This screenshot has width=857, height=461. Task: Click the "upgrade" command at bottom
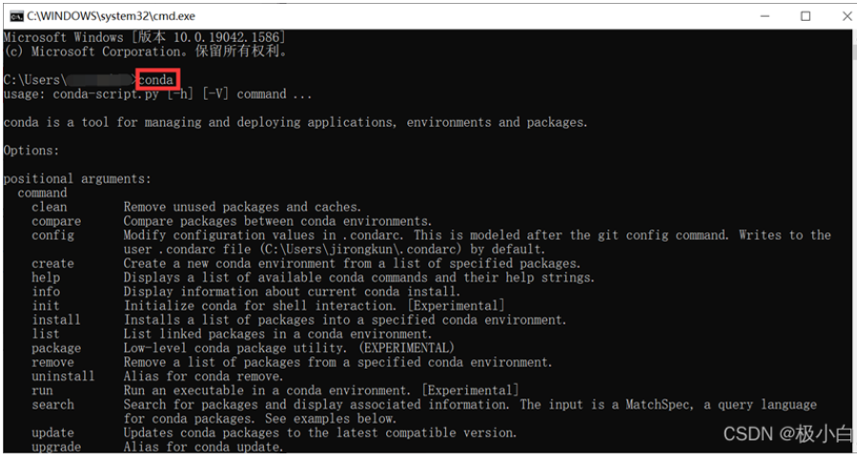56,447
